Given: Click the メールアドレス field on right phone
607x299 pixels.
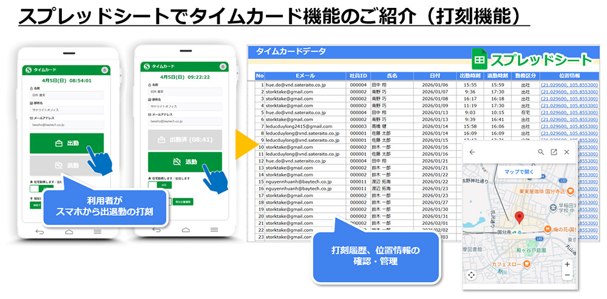Looking at the screenshot, I should coord(185,121).
